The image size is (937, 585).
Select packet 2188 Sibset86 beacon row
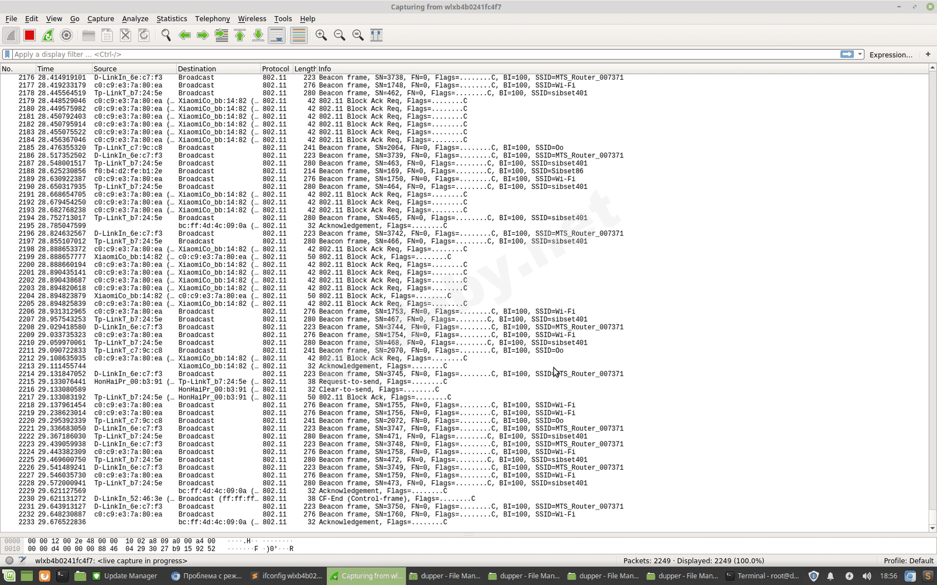[464, 171]
